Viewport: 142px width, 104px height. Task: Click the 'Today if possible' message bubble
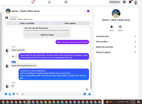coord(18,50)
